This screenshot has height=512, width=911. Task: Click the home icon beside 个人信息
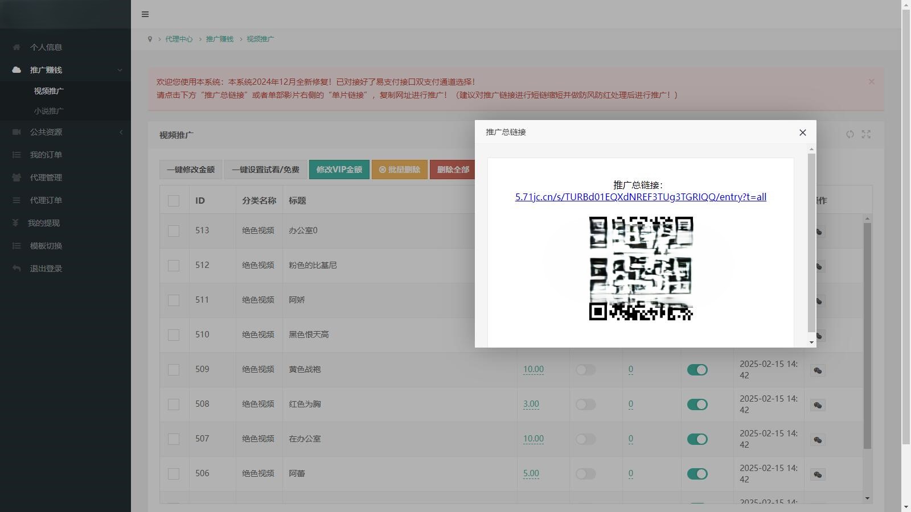17,47
